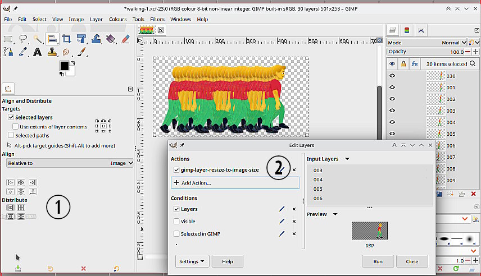Open the Relative to Image dropdown

(x=70, y=163)
